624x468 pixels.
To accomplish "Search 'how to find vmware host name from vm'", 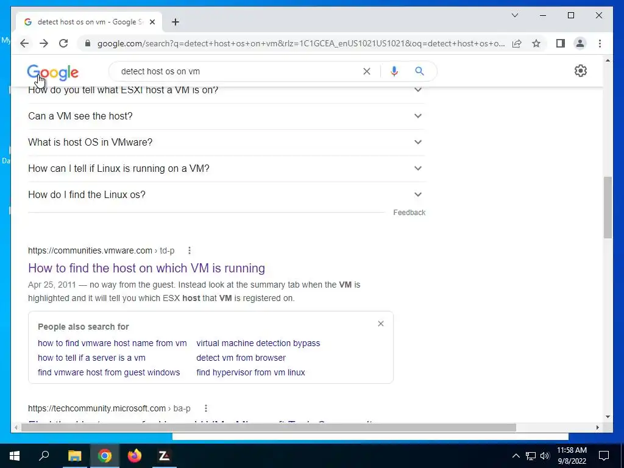I will pos(112,343).
